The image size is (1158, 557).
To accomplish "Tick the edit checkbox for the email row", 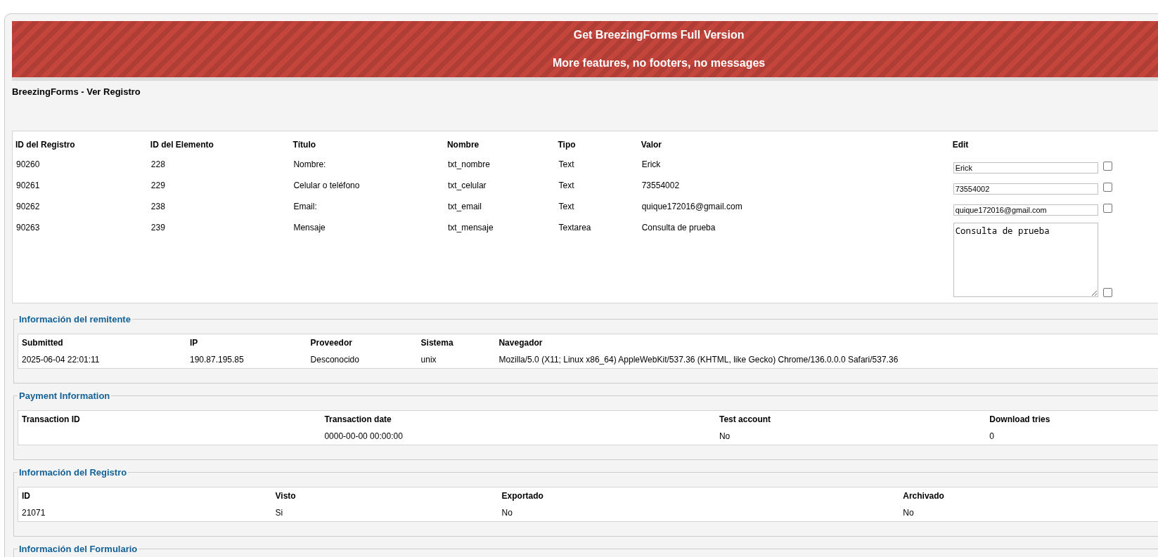I will click(x=1107, y=209).
